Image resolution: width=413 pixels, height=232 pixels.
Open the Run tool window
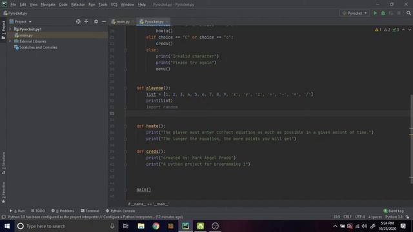click(17, 211)
